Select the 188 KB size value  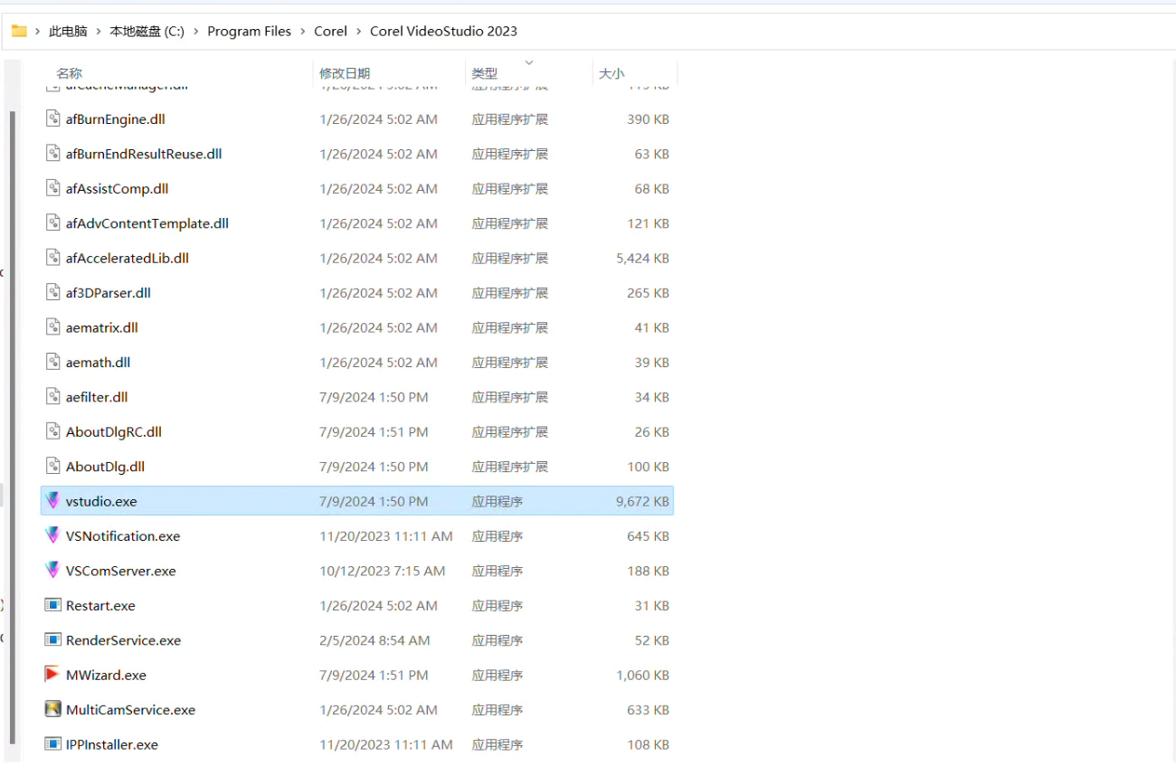coord(648,571)
